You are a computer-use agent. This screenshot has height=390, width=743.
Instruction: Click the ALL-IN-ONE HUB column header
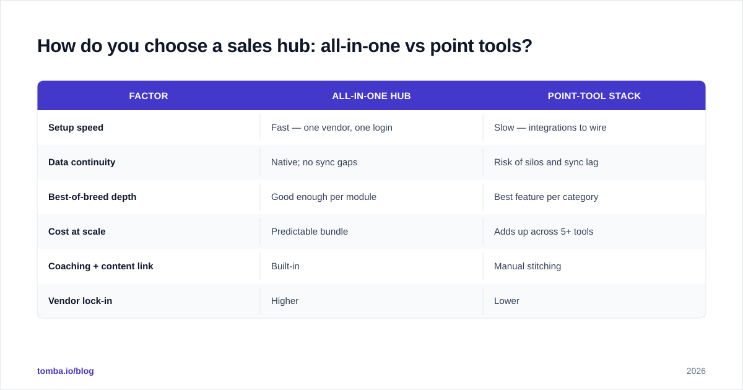[371, 96]
